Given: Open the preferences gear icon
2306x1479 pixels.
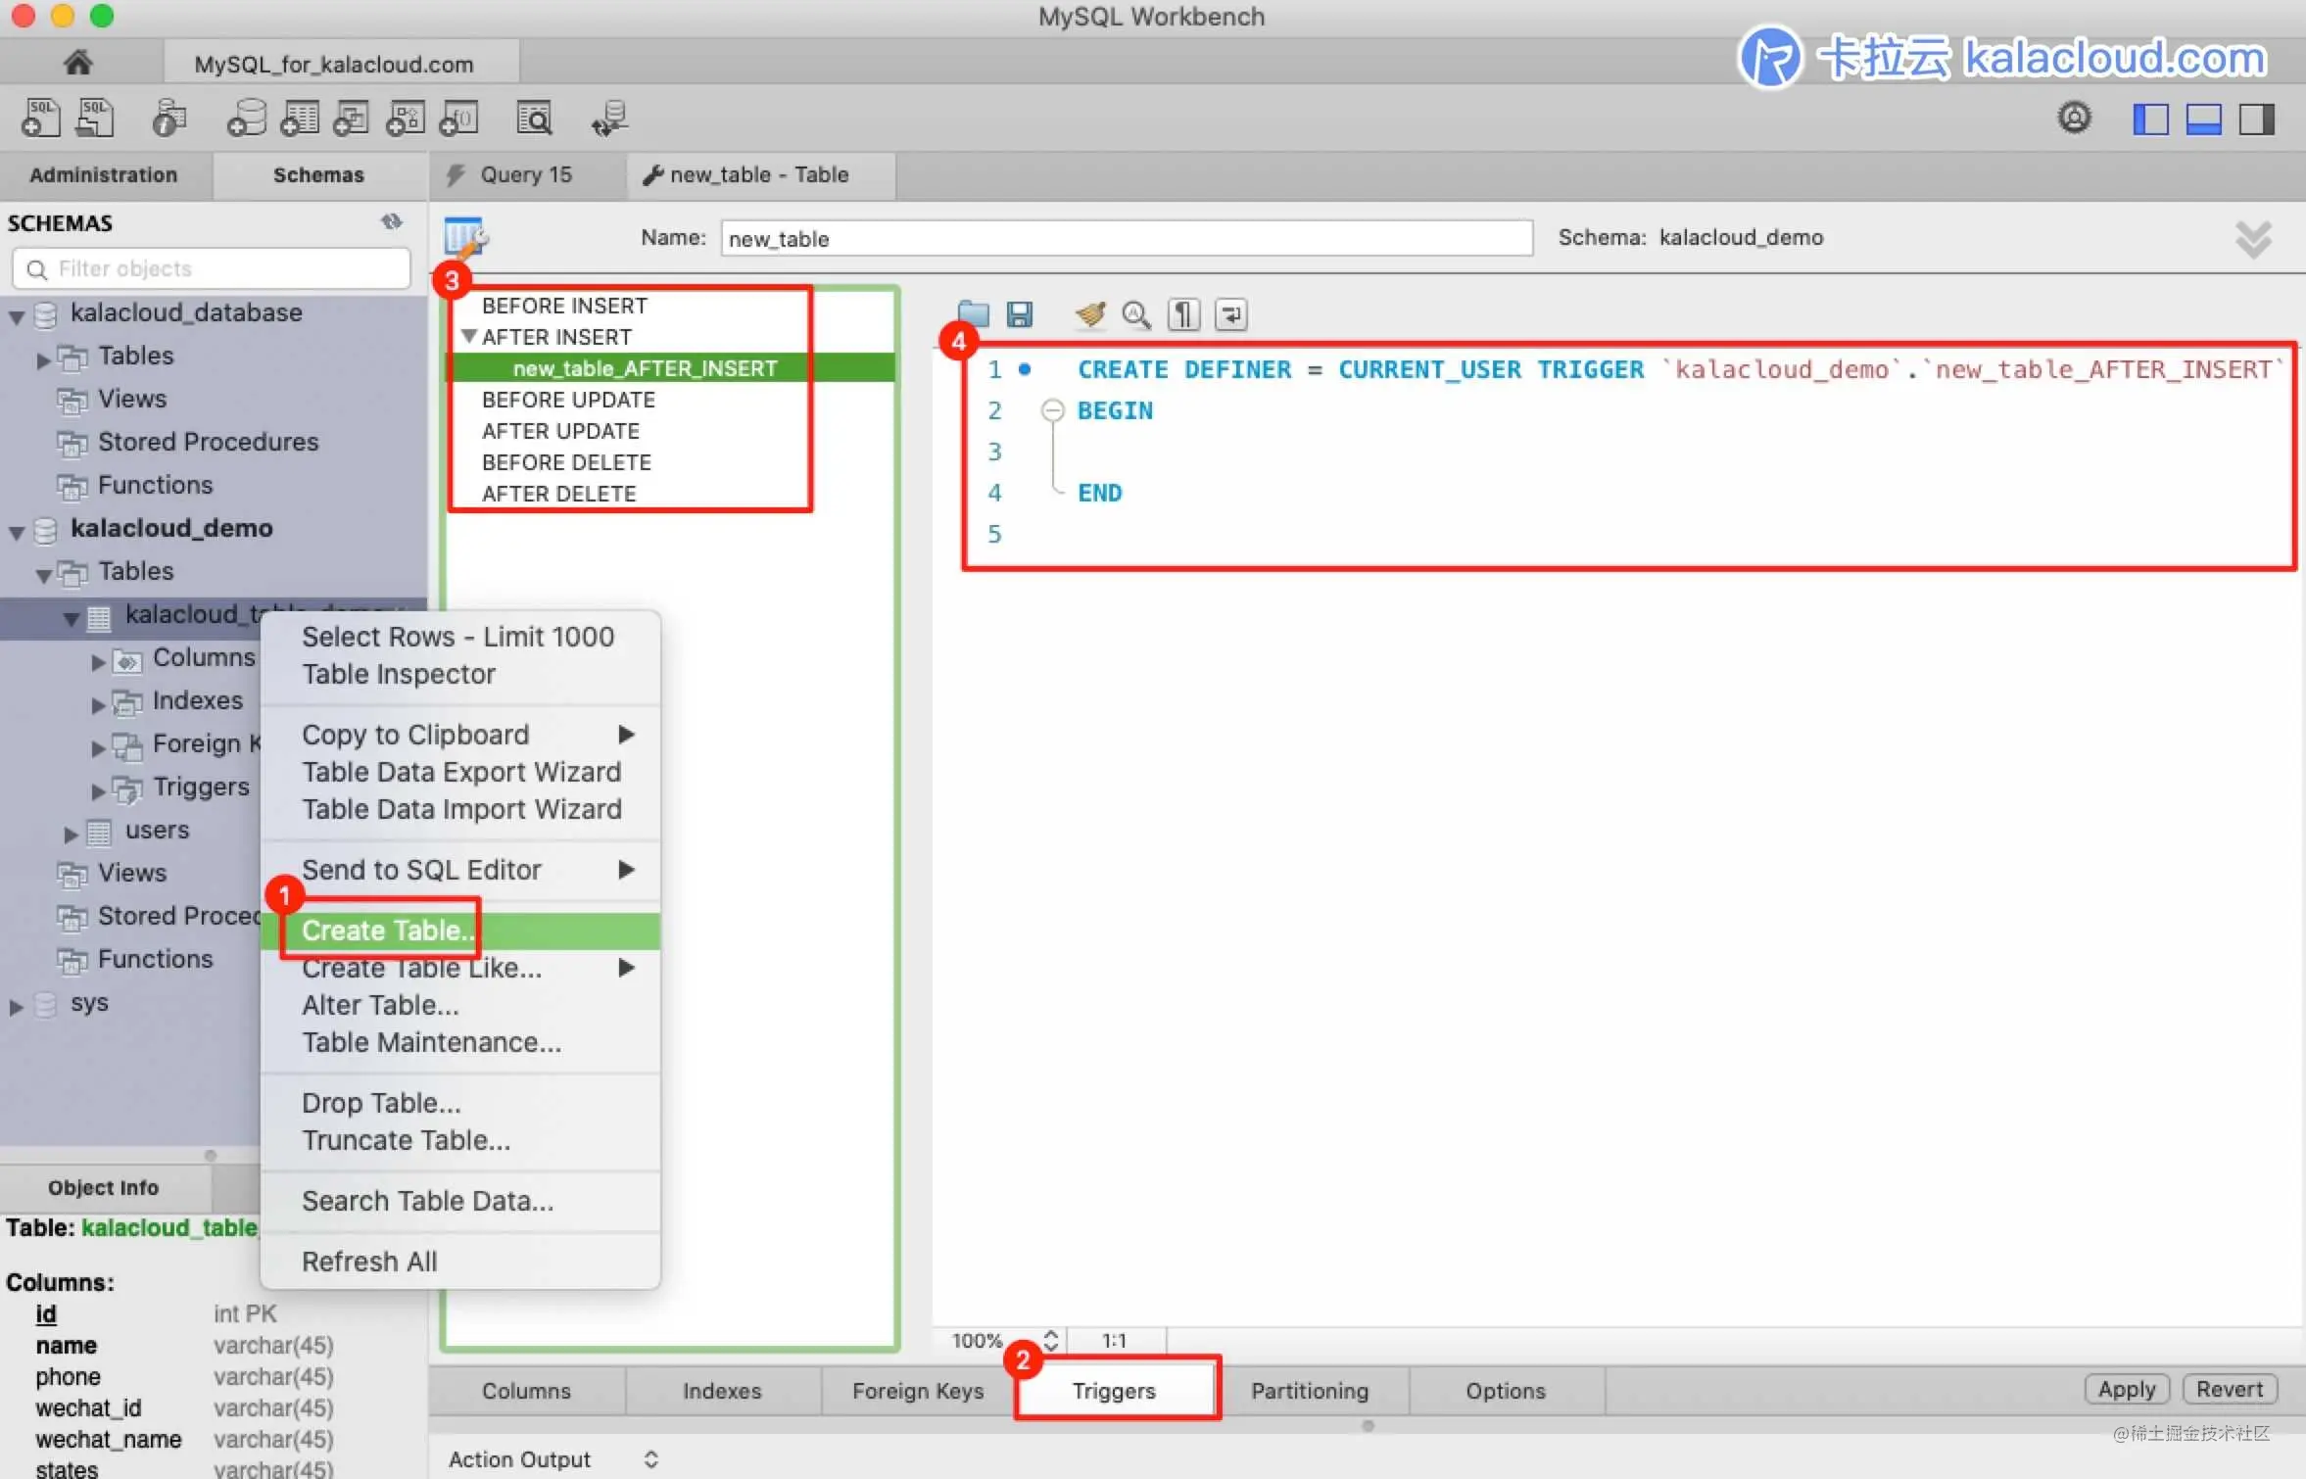Looking at the screenshot, I should click(x=2073, y=118).
